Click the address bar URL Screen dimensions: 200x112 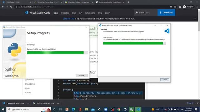pos(36,7)
